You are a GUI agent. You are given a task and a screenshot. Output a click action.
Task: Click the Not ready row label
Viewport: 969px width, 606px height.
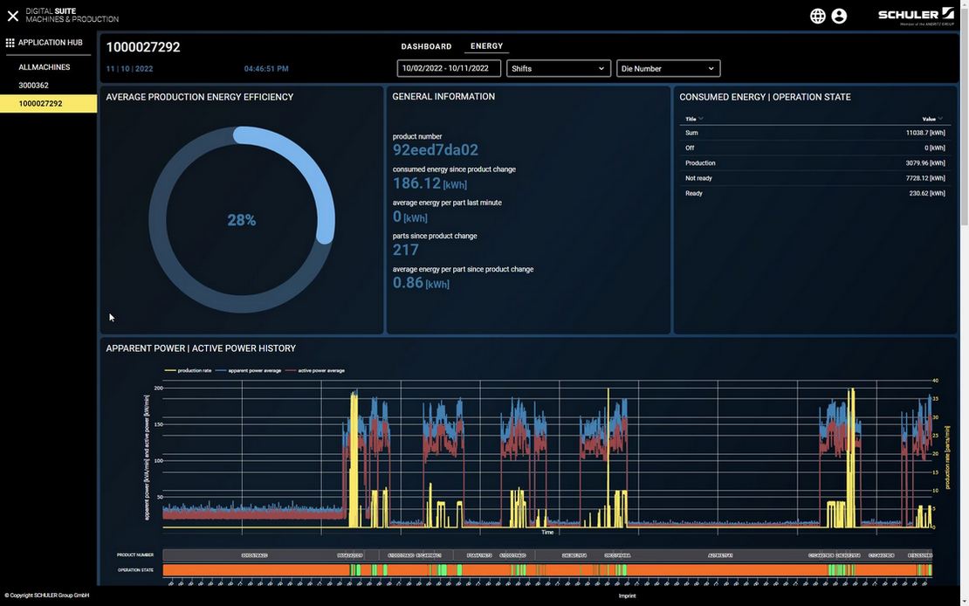pos(698,178)
